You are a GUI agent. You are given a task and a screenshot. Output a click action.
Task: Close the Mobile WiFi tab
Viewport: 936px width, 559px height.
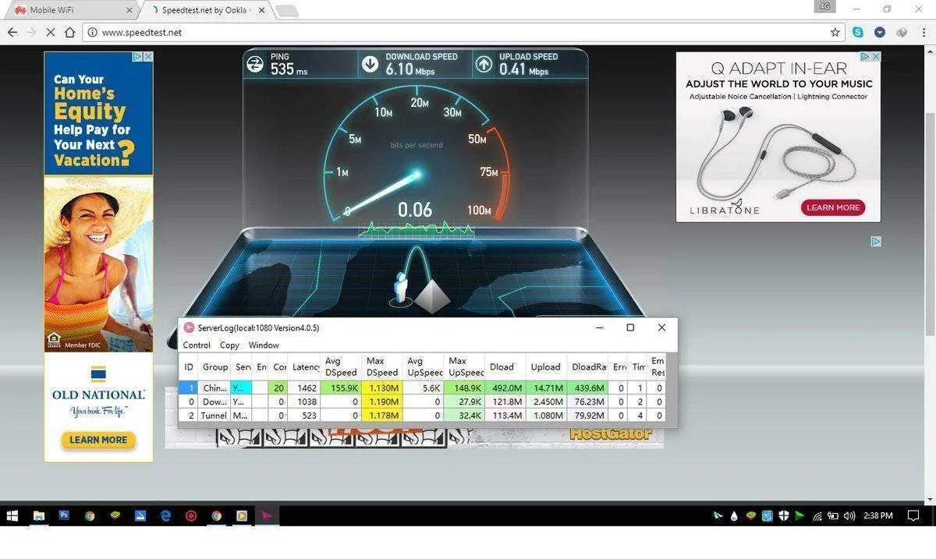129,10
